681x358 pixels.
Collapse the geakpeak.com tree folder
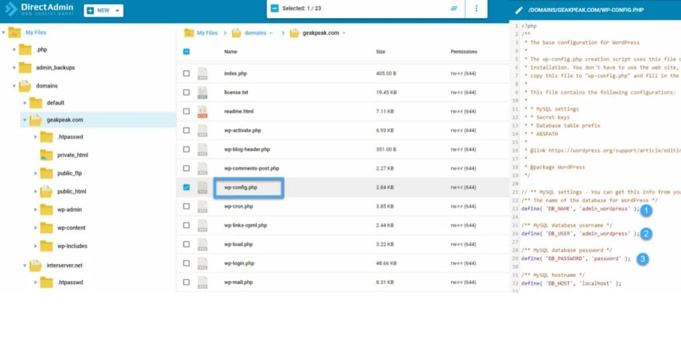(25, 120)
